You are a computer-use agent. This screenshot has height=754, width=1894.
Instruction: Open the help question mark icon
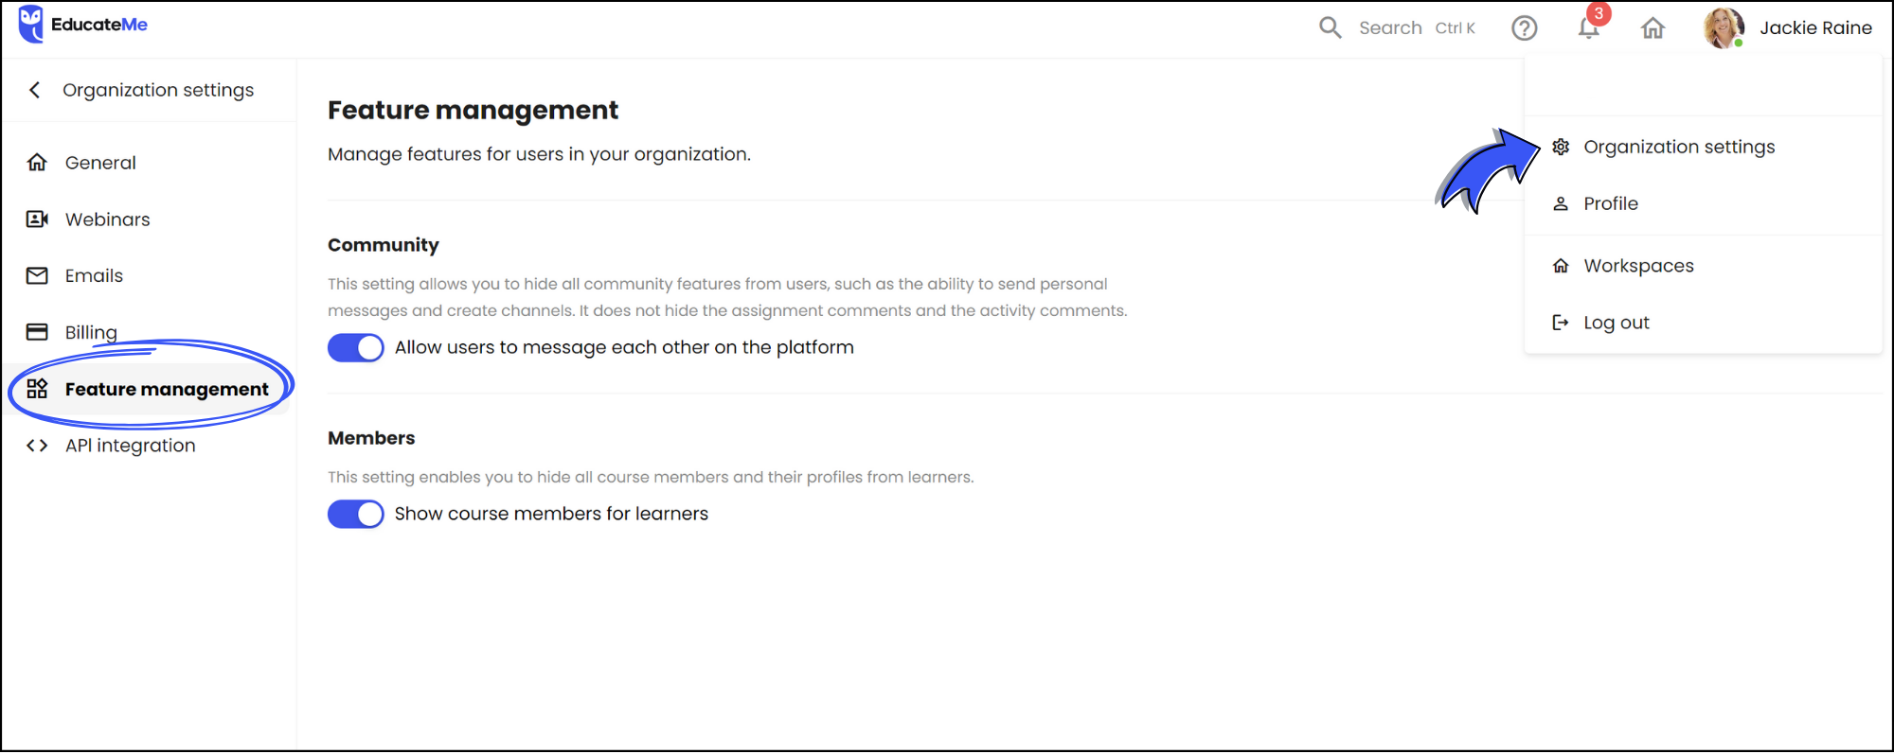1525,28
